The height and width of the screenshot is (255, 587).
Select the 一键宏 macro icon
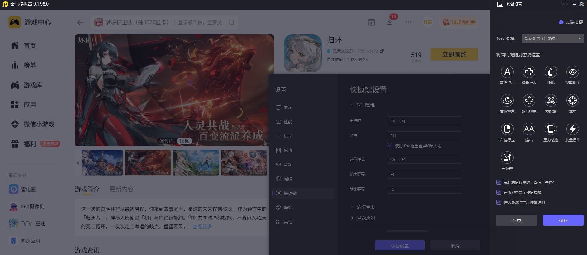507,157
